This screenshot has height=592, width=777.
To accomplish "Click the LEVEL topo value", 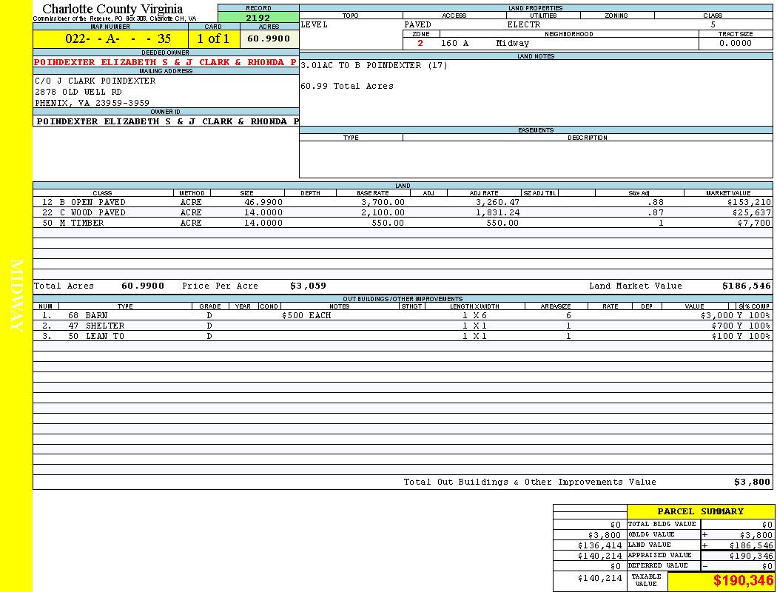I will click(x=314, y=24).
